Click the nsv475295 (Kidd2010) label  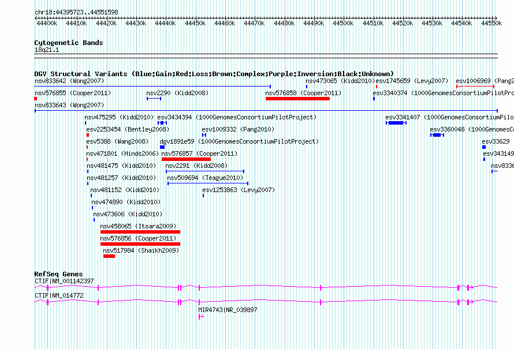point(119,117)
